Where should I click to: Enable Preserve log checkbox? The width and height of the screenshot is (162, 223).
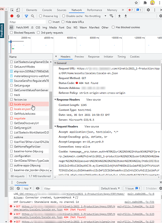tap(40, 16)
